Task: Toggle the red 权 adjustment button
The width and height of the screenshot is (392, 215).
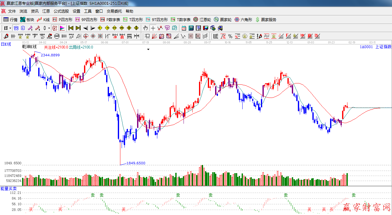Action: click(55, 28)
